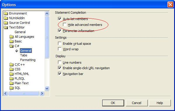The height and width of the screenshot is (111, 175).
Task: Select the HTML/XML folder icon
Action: coord(11,74)
